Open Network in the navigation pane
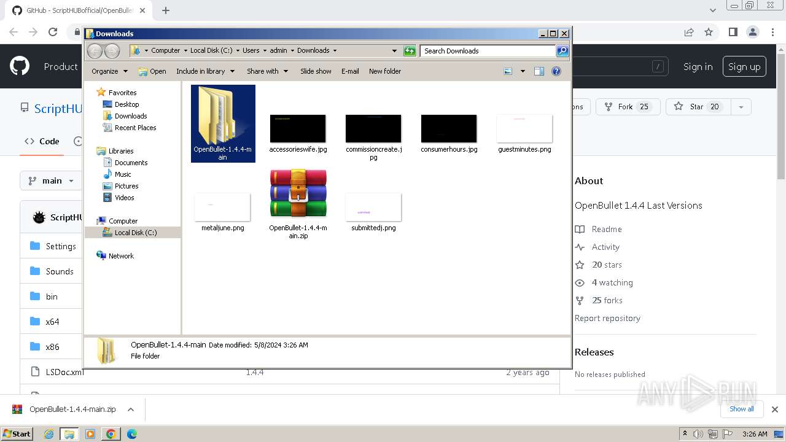Image resolution: width=786 pixels, height=442 pixels. click(x=121, y=256)
